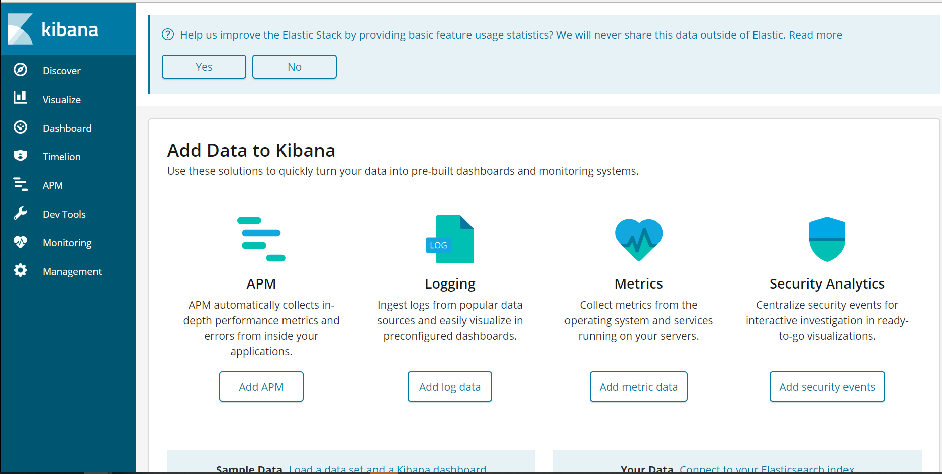This screenshot has width=942, height=474.
Task: Open Monitoring via heartbeat icon
Action: pos(21,242)
